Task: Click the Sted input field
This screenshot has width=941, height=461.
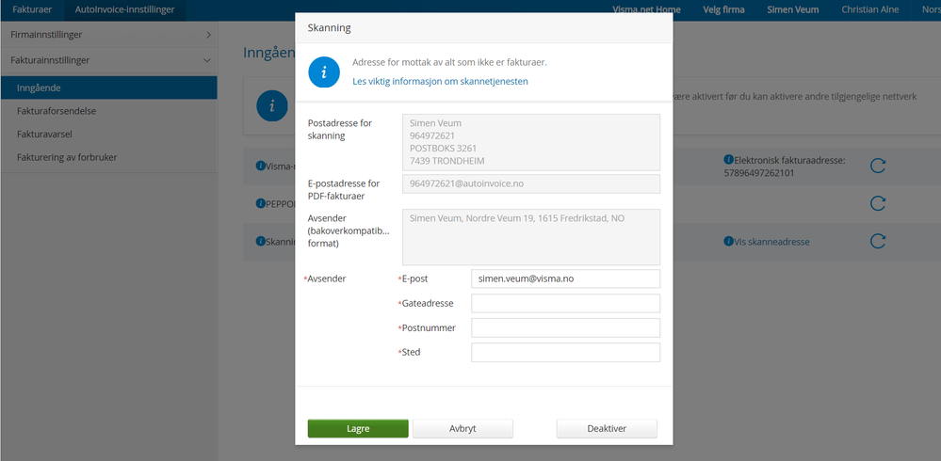Action: point(566,353)
